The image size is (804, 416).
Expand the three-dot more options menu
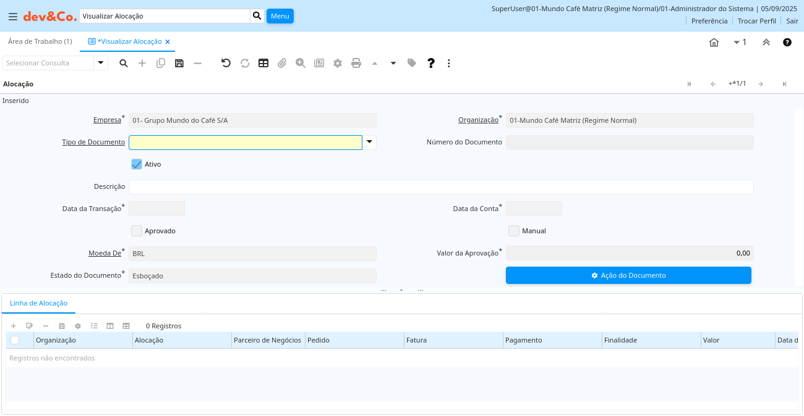coord(449,63)
